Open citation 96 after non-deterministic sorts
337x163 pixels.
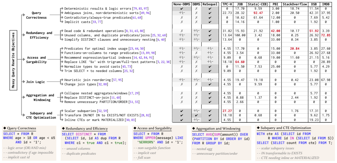tap(148, 13)
